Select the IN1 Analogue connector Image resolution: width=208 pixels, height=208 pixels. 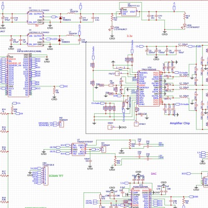coord(103,149)
